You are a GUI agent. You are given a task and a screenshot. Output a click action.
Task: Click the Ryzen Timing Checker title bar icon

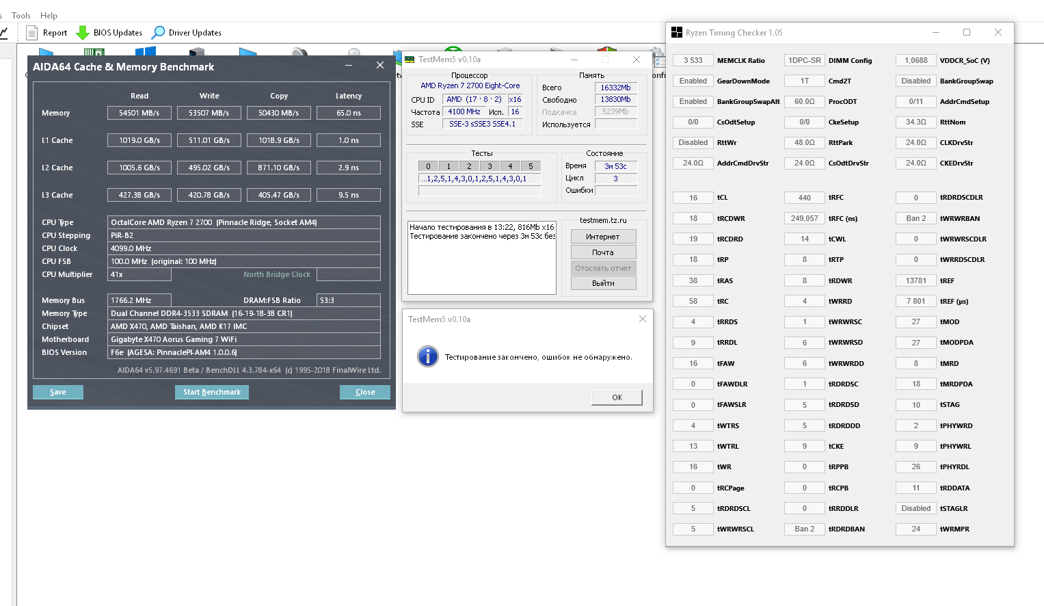click(x=677, y=32)
